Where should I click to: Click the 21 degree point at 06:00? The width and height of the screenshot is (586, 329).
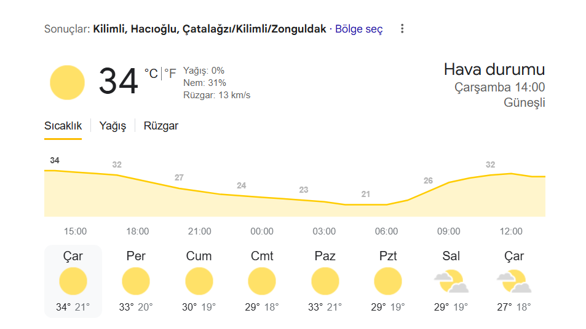point(365,195)
